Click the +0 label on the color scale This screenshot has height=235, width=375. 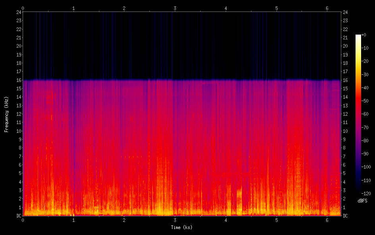pos(364,35)
